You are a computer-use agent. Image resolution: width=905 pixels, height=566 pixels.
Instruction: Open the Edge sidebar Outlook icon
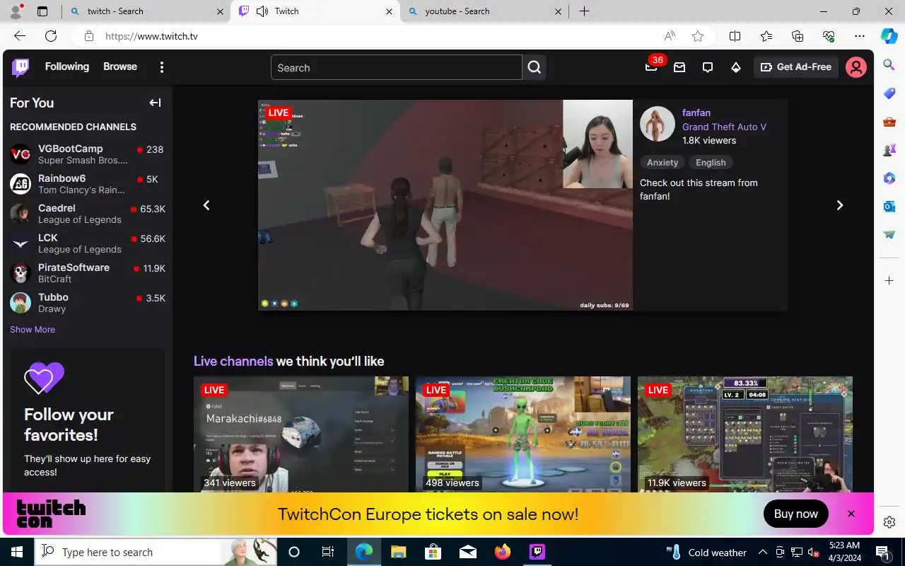[x=889, y=207]
